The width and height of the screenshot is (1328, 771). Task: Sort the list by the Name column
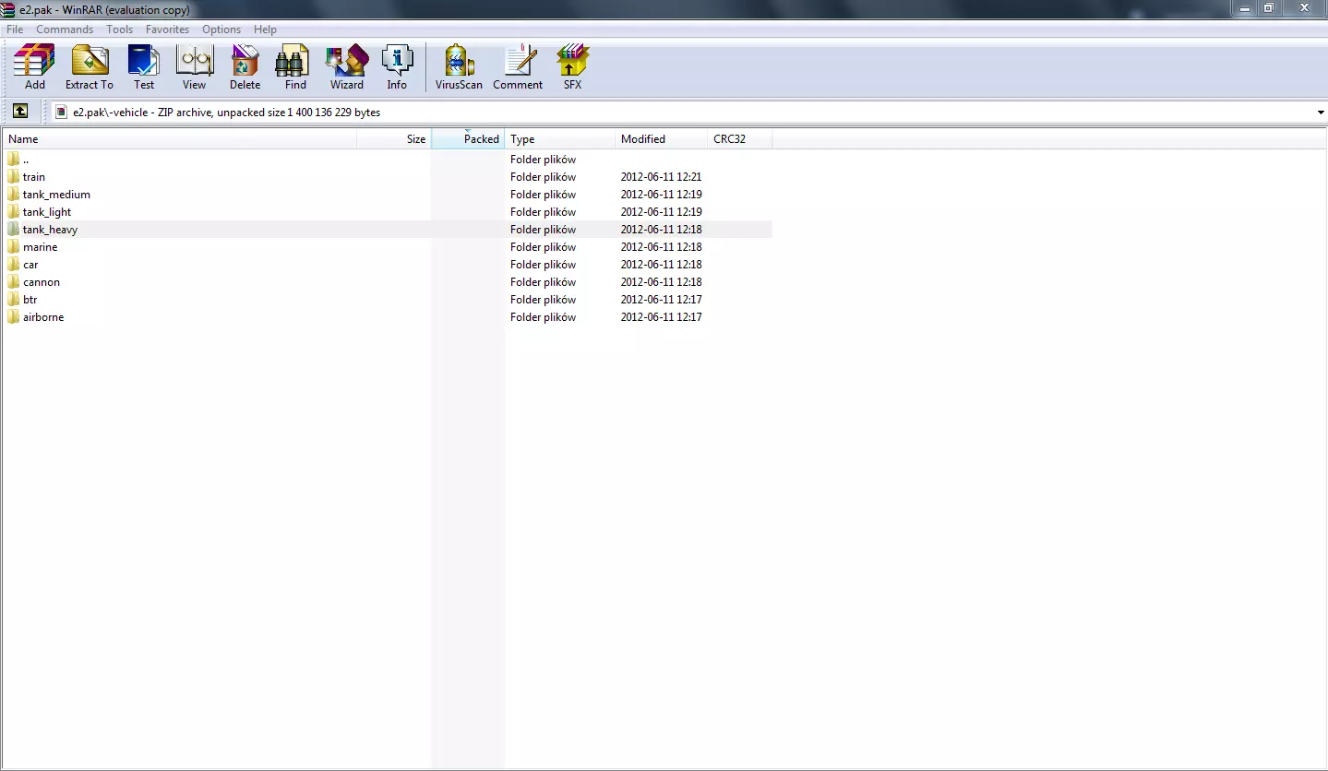(179, 139)
